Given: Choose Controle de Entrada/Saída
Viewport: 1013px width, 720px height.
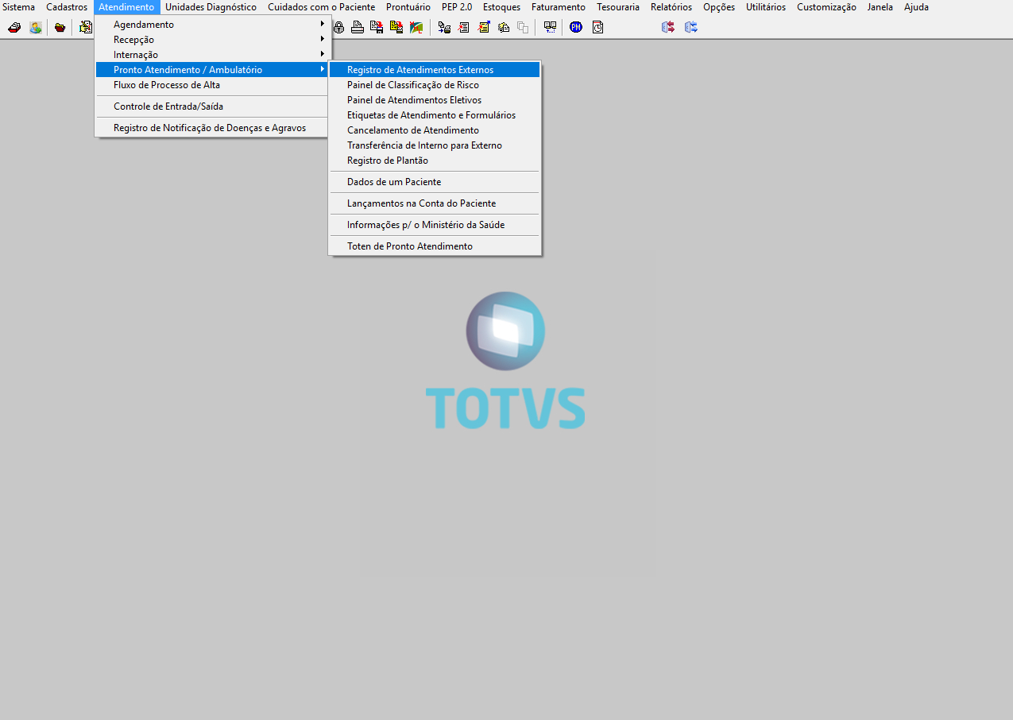Looking at the screenshot, I should pyautogui.click(x=212, y=106).
